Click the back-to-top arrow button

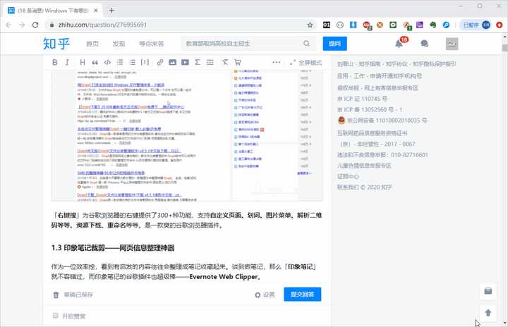click(488, 313)
